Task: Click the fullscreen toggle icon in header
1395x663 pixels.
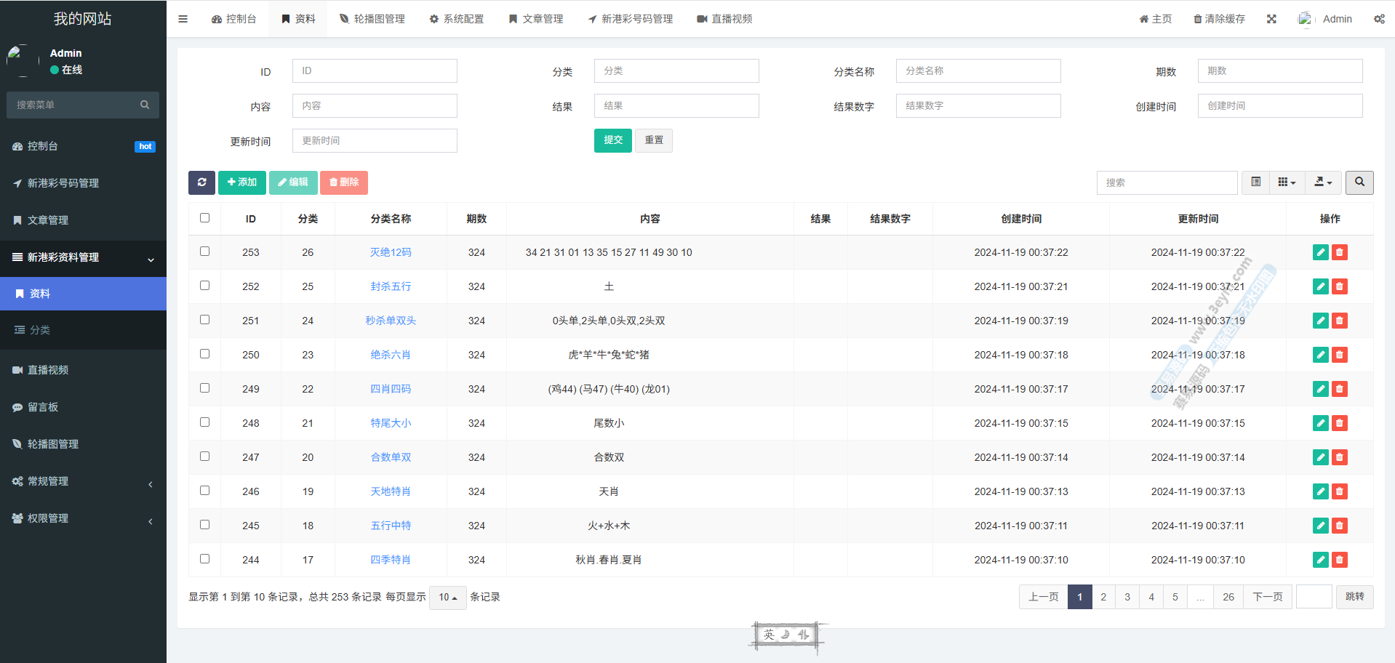Action: pyautogui.click(x=1271, y=19)
